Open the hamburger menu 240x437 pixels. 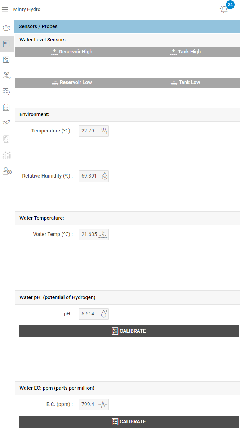[5, 10]
